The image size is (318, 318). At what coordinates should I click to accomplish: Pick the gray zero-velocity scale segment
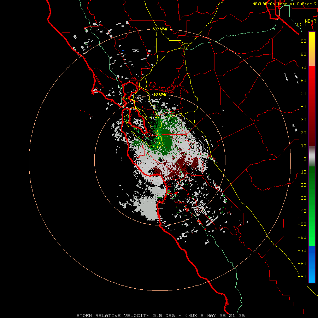[312, 157]
